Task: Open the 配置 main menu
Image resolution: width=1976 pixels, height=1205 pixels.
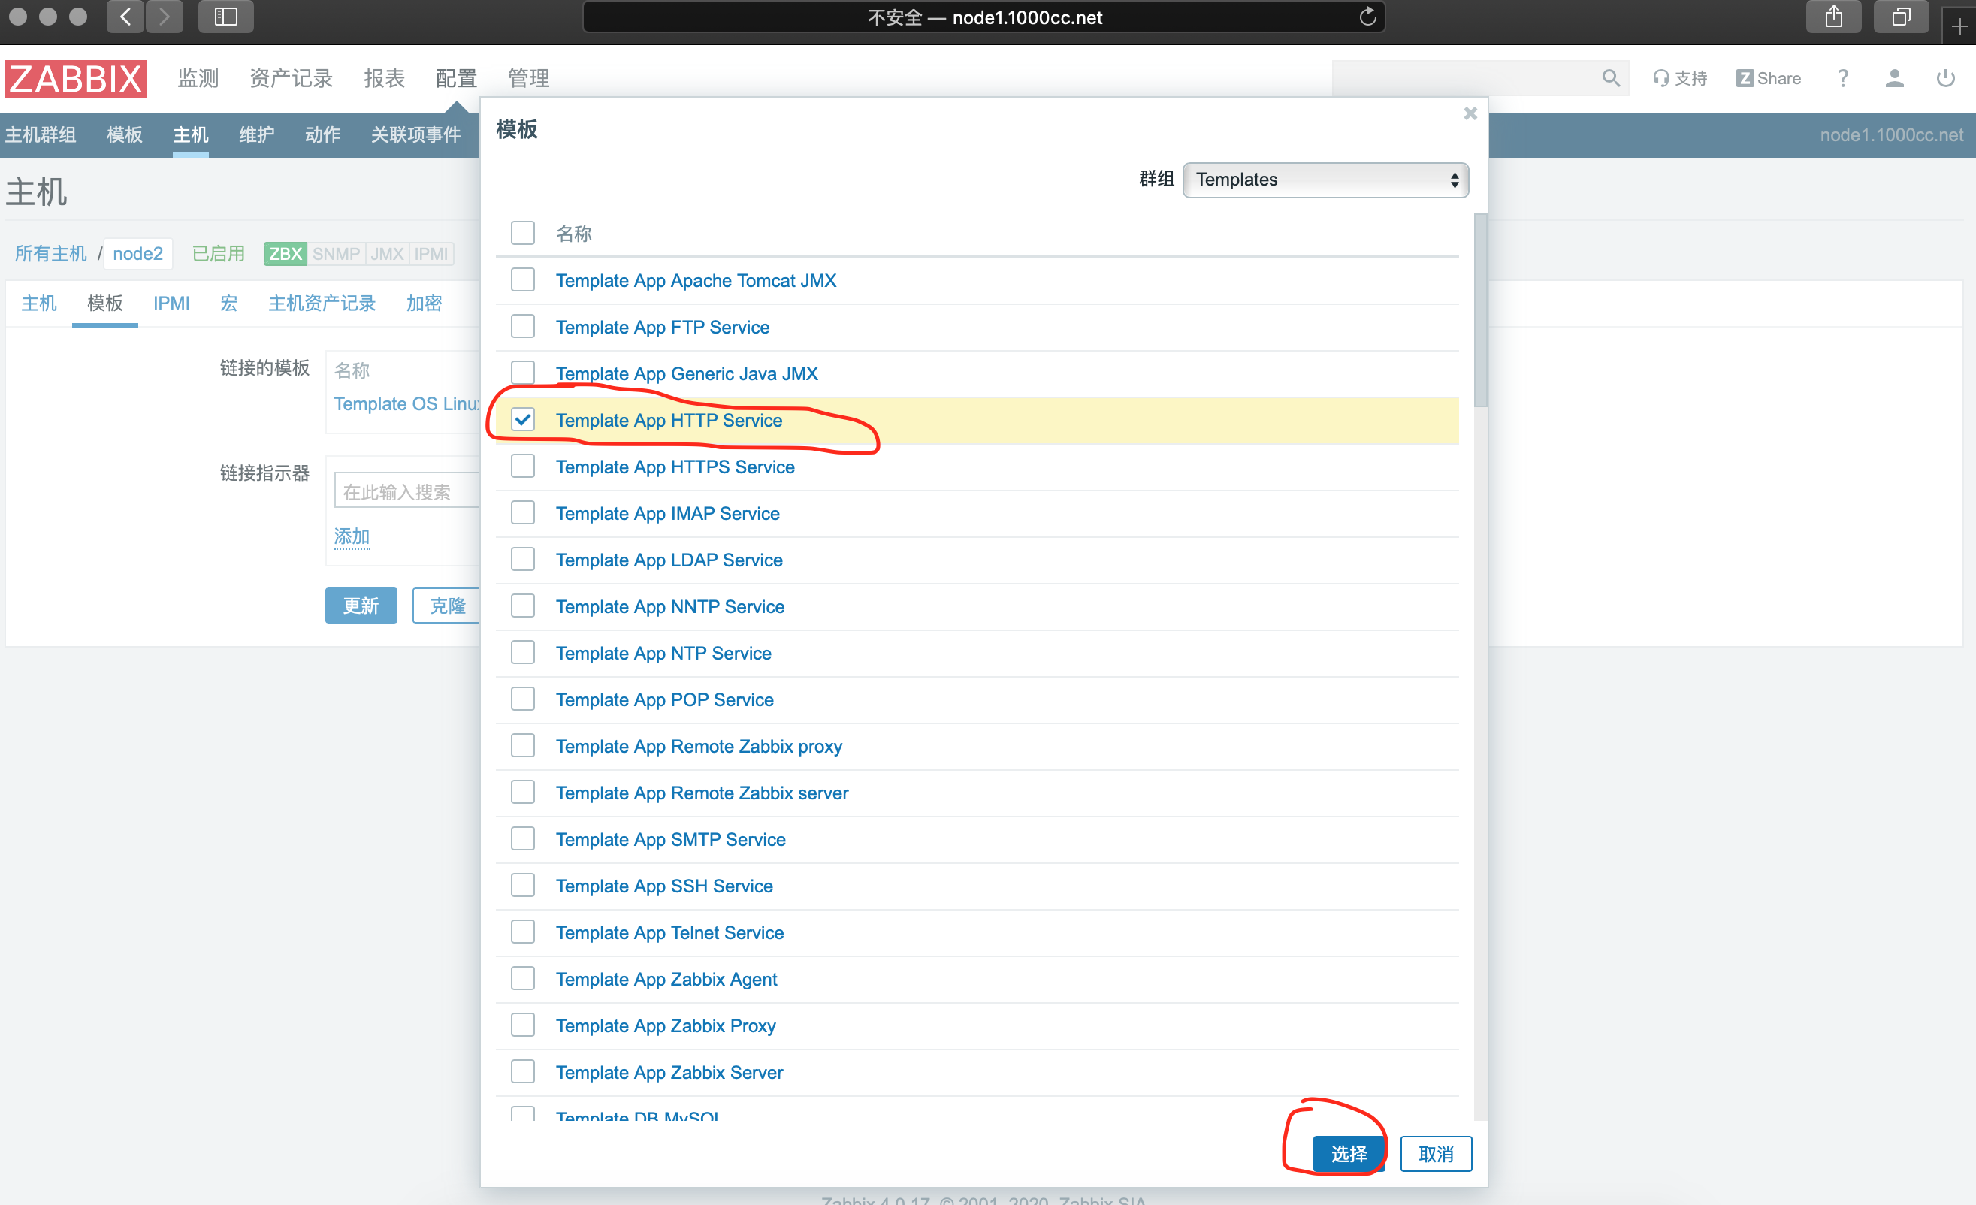Action: 455,78
